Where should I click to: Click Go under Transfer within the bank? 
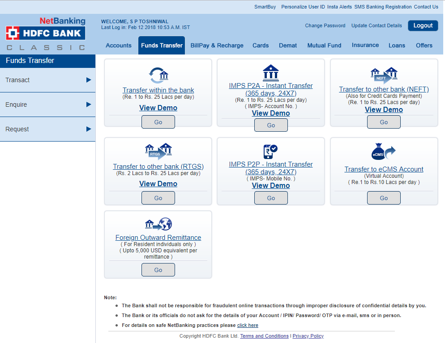pos(158,122)
